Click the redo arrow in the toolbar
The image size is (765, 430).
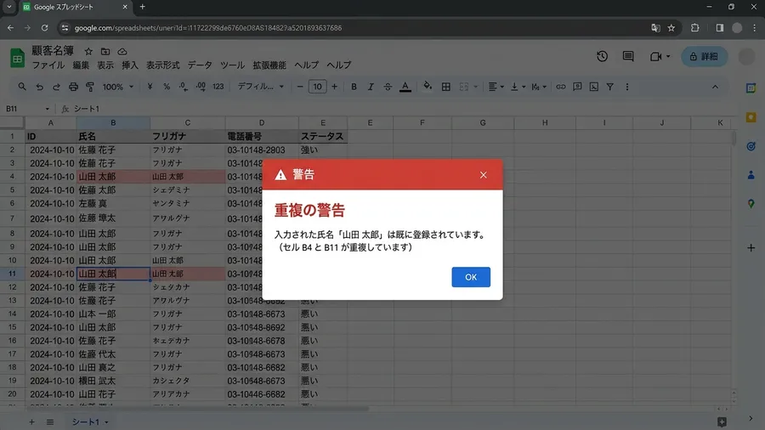pyautogui.click(x=56, y=87)
